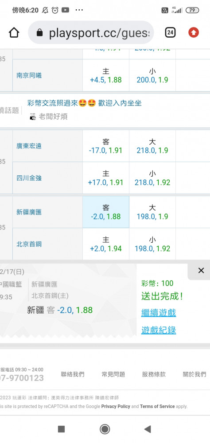The width and height of the screenshot is (210, 443).
Task: Close the bet slip with X
Action: click(201, 270)
